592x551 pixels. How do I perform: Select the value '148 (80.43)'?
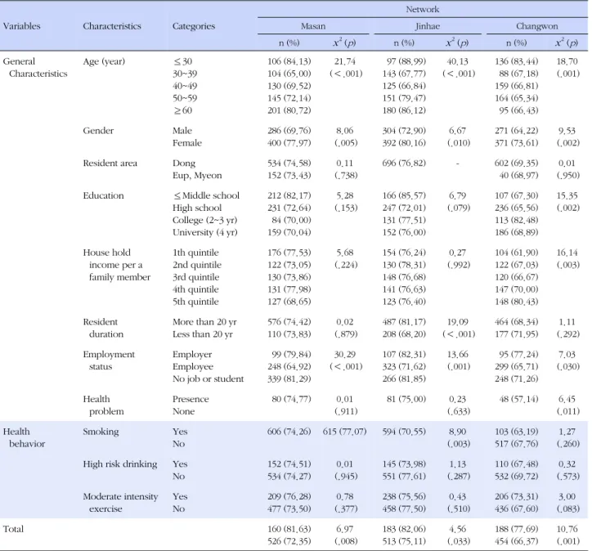coord(517,302)
